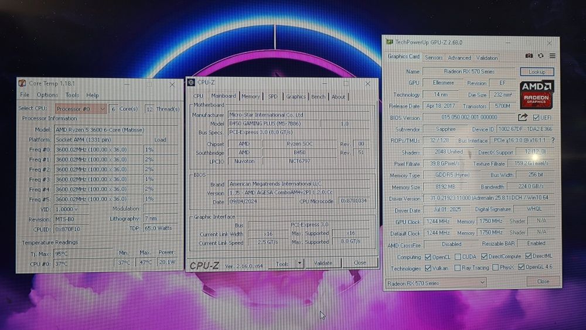The image size is (586, 330).
Task: Click Close button in GPU-Z
Action: click(543, 281)
